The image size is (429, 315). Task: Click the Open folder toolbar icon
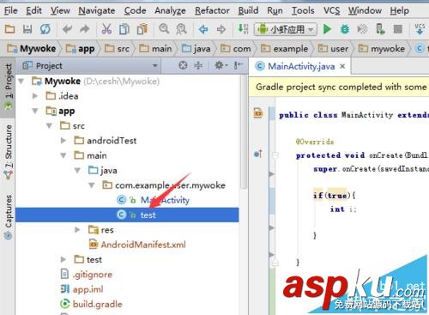[9, 29]
